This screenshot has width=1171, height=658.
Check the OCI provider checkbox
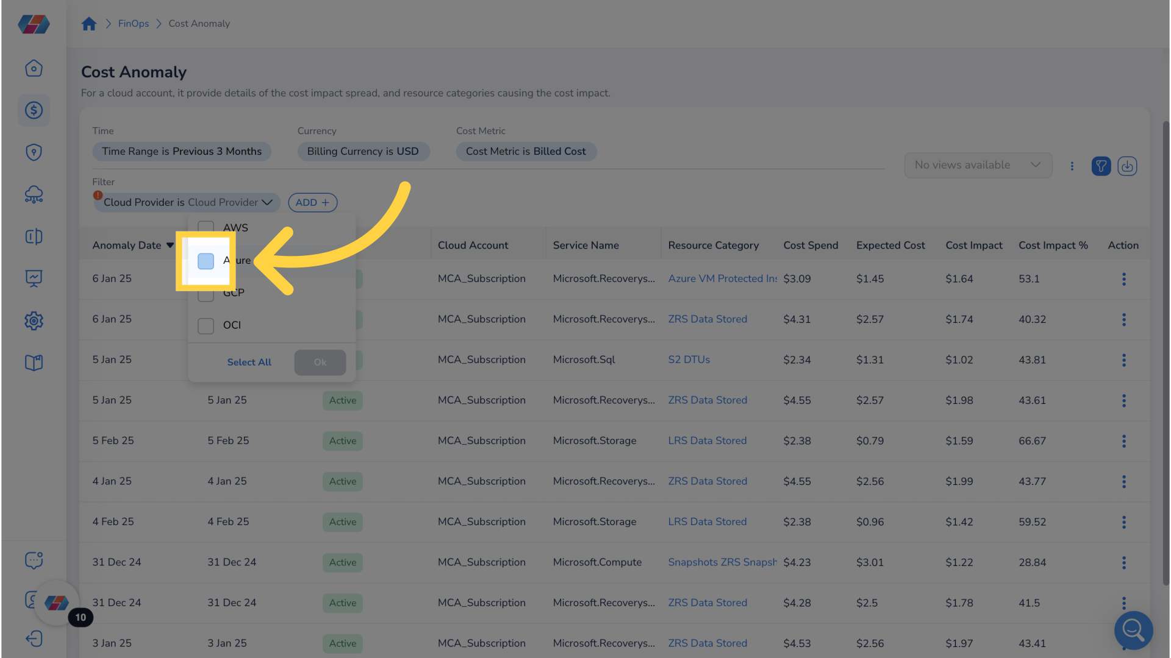pos(206,326)
